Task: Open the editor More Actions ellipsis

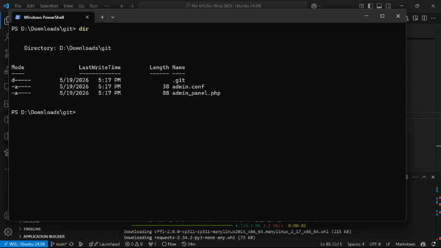Action: point(433,18)
